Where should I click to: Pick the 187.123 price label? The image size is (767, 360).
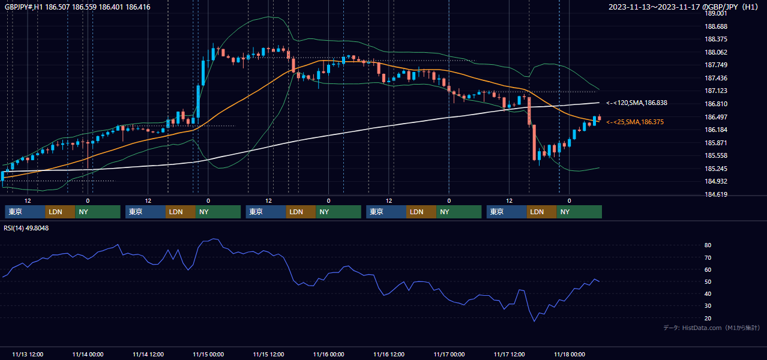(x=717, y=91)
